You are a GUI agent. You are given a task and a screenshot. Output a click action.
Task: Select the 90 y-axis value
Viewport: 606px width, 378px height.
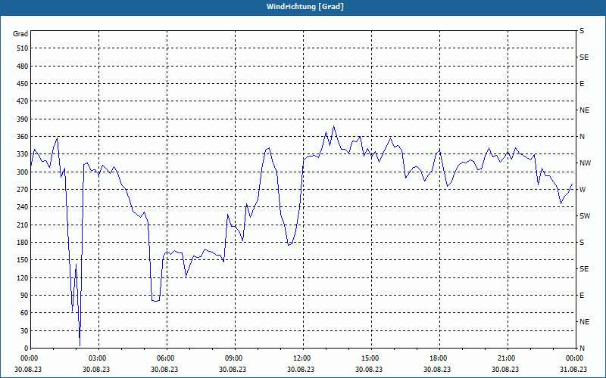click(x=24, y=296)
